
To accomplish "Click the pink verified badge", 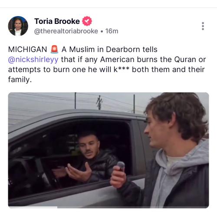I will [87, 21].
